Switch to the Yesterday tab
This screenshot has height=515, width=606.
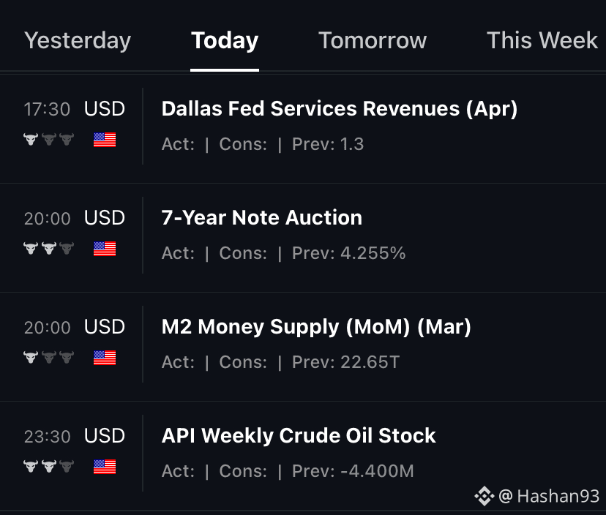78,40
